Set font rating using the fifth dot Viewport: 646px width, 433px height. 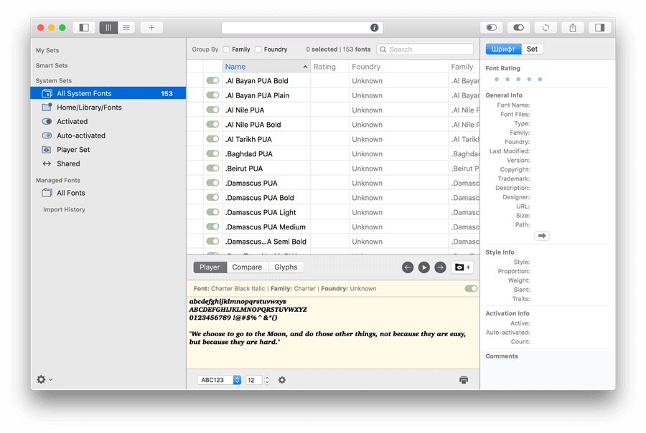(x=540, y=79)
